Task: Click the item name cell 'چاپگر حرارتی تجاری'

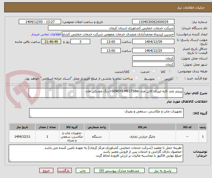Action: (x=143, y=137)
